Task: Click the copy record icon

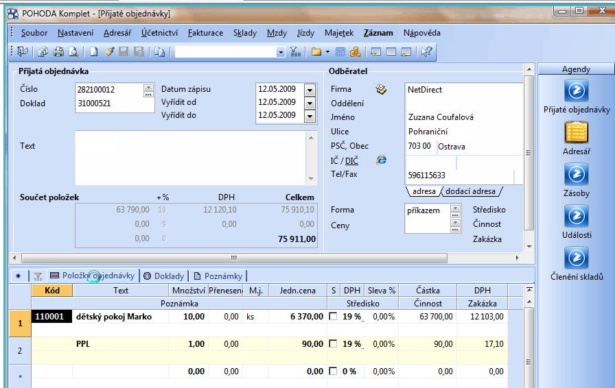Action: [x=159, y=51]
